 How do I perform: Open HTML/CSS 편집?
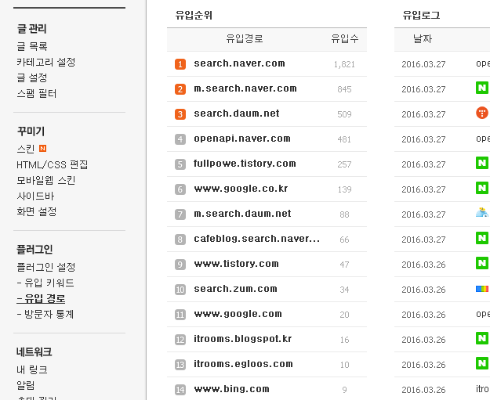pyautogui.click(x=53, y=164)
